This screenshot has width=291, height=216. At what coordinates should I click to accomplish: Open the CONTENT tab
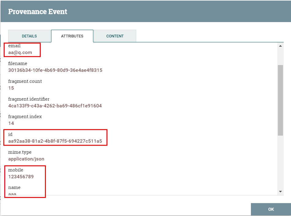tap(115, 36)
